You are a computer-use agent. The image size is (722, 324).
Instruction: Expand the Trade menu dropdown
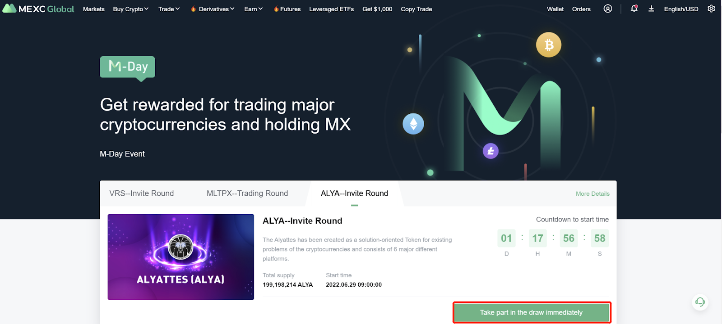click(169, 9)
